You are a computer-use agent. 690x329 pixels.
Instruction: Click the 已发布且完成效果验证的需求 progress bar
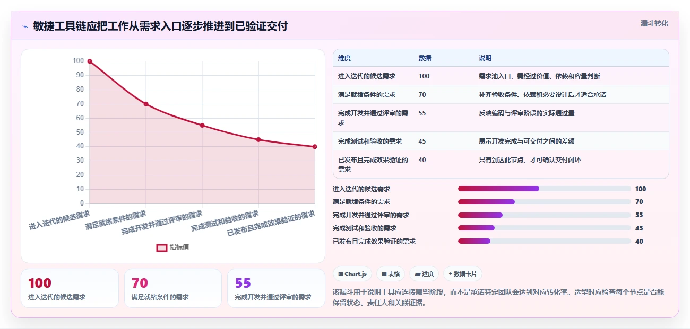544,241
